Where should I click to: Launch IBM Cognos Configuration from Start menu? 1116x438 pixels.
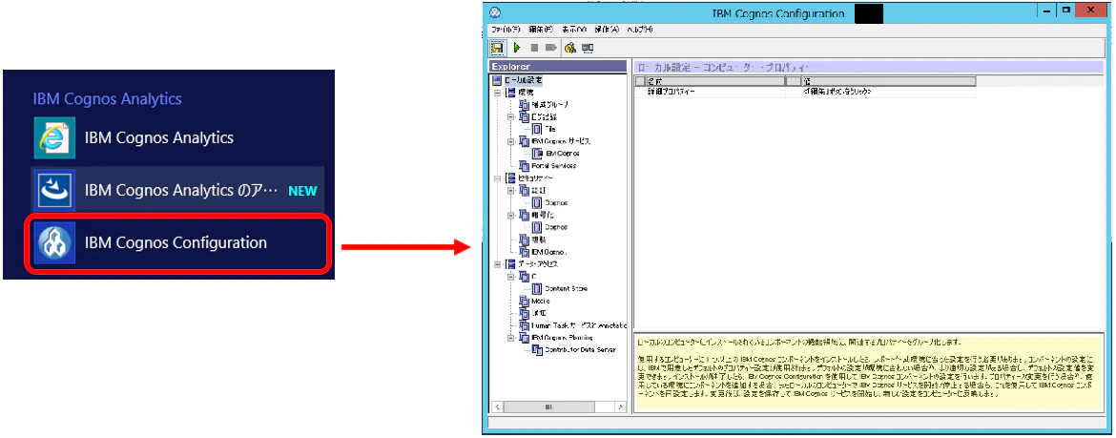pos(178,243)
